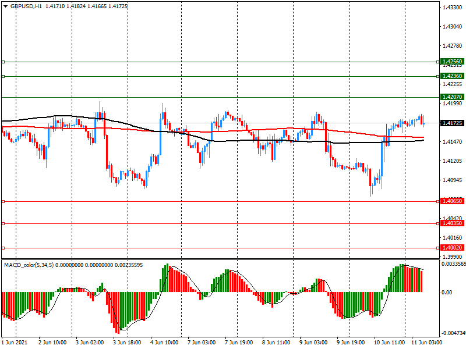Click the 1.39900 price scale value

(x=453, y=257)
